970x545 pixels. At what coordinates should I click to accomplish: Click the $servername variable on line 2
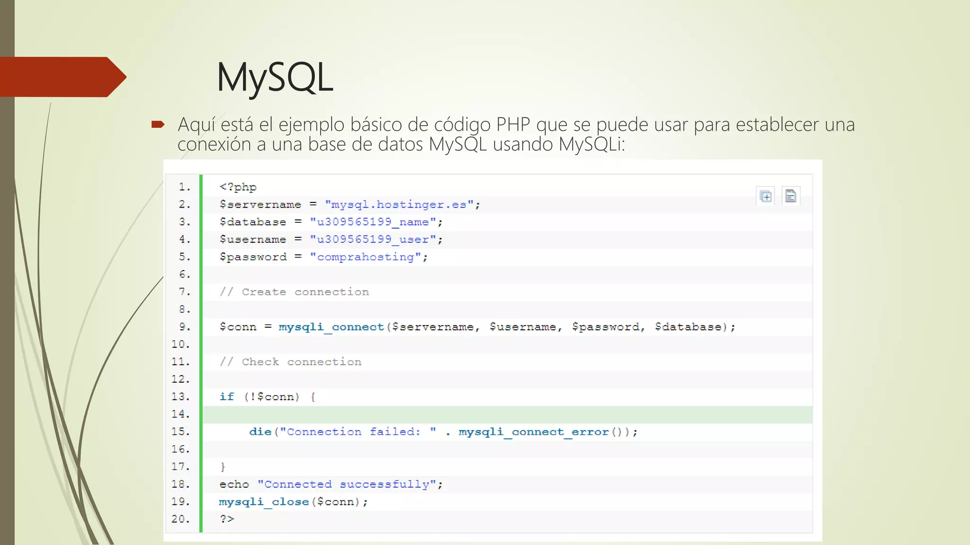260,205
